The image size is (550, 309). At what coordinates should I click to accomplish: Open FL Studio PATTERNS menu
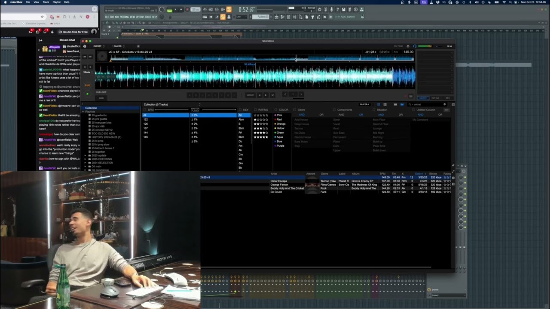pos(124,17)
